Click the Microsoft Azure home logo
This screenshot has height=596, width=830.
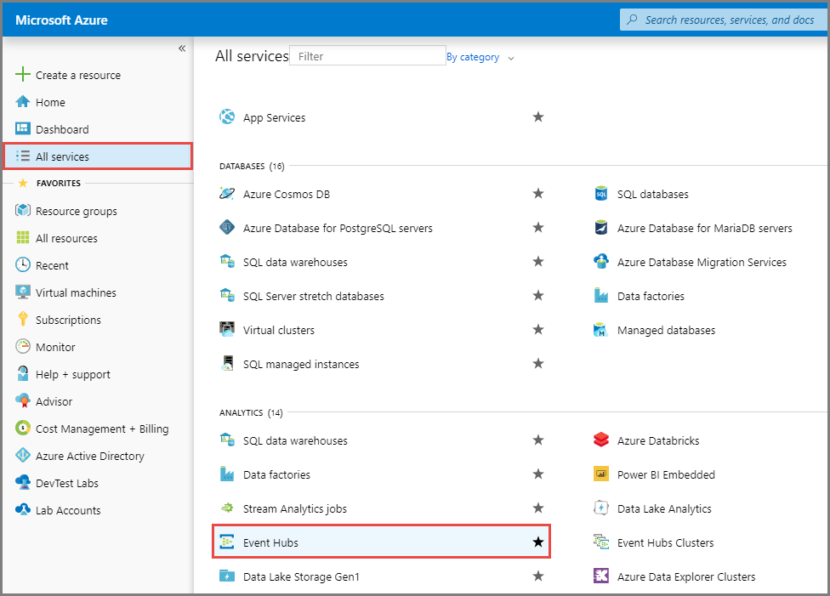coord(61,20)
